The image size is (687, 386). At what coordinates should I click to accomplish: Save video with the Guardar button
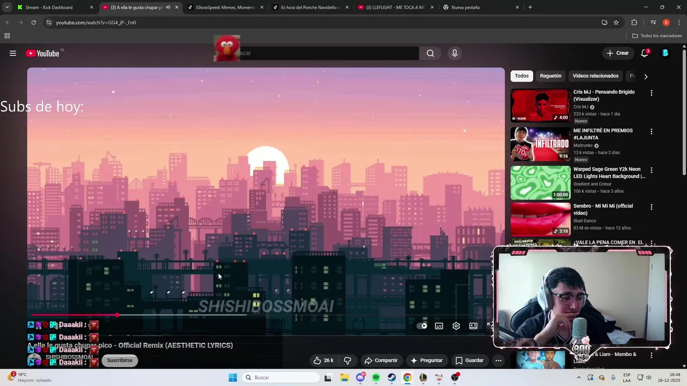click(470, 360)
